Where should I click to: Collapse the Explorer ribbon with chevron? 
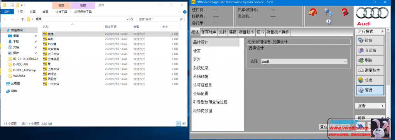(179, 12)
